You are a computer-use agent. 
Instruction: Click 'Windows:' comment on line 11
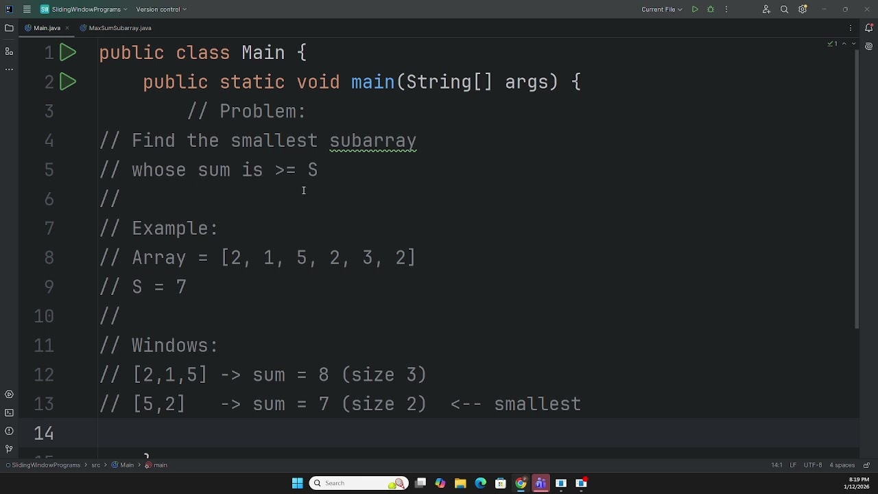click(x=175, y=345)
